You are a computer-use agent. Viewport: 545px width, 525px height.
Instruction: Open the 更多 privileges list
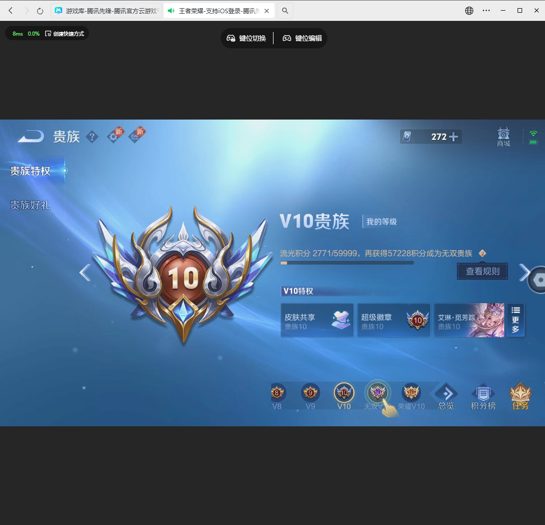pos(516,320)
